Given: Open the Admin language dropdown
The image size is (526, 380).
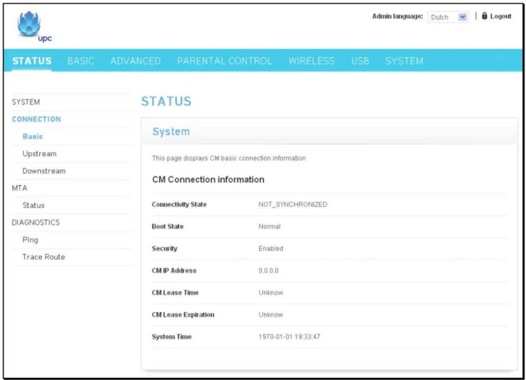Looking at the screenshot, I should (448, 17).
